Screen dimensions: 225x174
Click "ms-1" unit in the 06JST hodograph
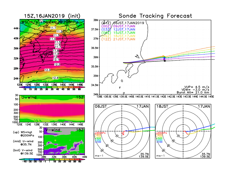99,156
